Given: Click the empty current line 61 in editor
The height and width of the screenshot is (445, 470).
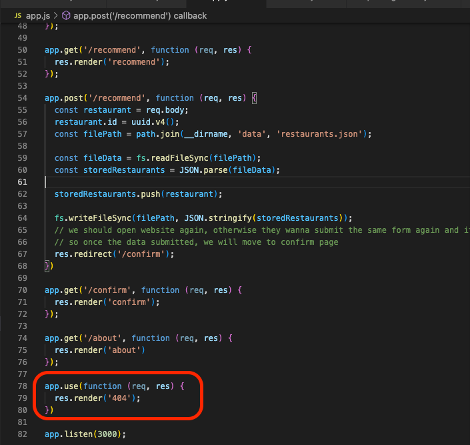Looking at the screenshot, I should pos(257,182).
